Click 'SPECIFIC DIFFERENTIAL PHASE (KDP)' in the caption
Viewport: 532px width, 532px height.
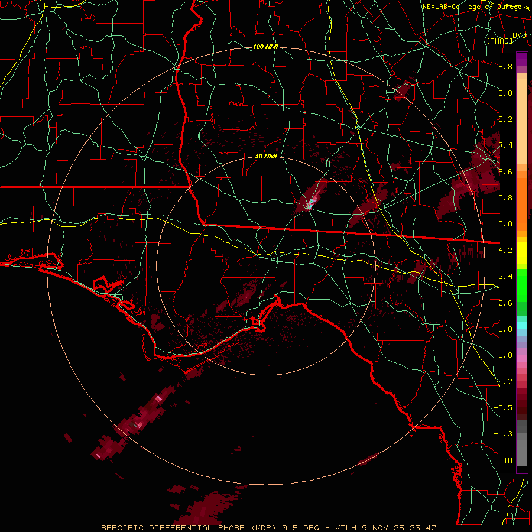[187, 528]
